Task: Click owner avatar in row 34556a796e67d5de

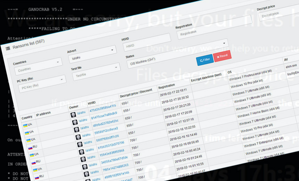Action: [x=85, y=167]
